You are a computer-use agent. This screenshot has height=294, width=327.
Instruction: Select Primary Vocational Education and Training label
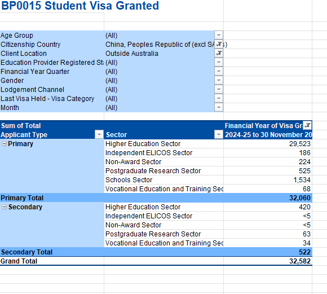point(164,189)
